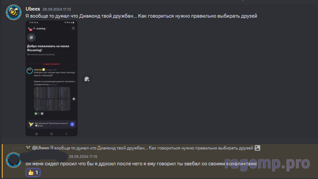Viewport: 318px width, 179px height.
Task: Open Ubees' bee avatar profile
Action: [14, 12]
